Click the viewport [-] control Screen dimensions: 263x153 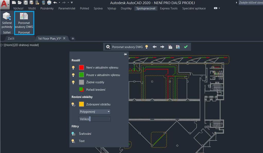coord(3,45)
